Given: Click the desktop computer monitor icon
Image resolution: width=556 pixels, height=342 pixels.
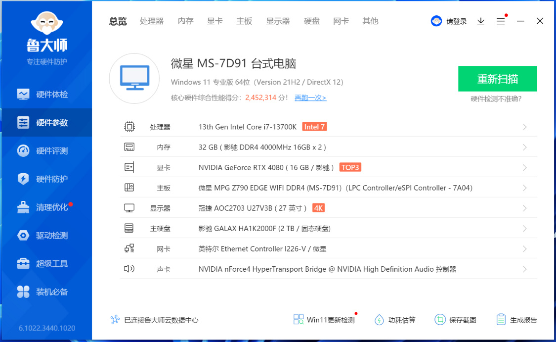Looking at the screenshot, I should coord(134,78).
